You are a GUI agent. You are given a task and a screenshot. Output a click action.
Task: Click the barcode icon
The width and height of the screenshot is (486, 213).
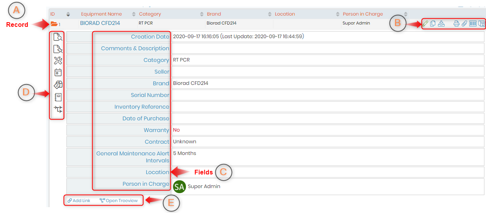[x=473, y=23]
